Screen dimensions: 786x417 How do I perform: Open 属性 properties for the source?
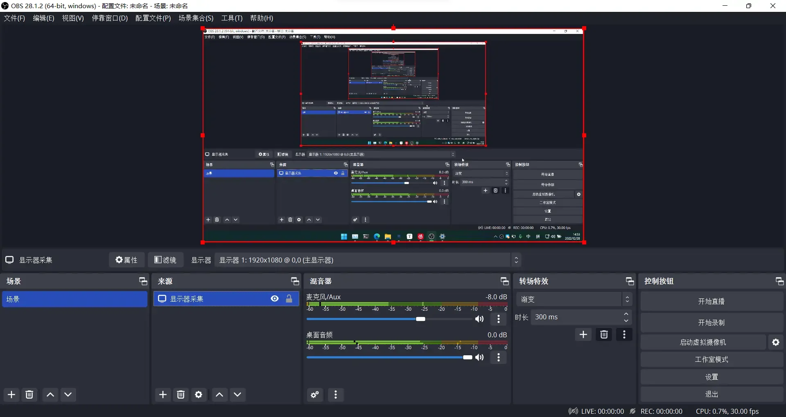point(126,260)
